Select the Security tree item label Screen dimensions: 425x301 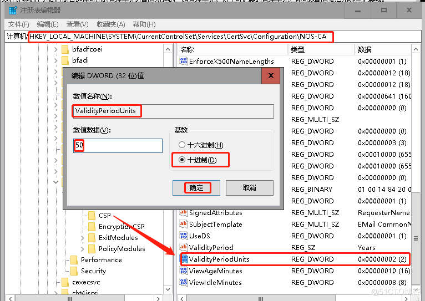(93, 271)
